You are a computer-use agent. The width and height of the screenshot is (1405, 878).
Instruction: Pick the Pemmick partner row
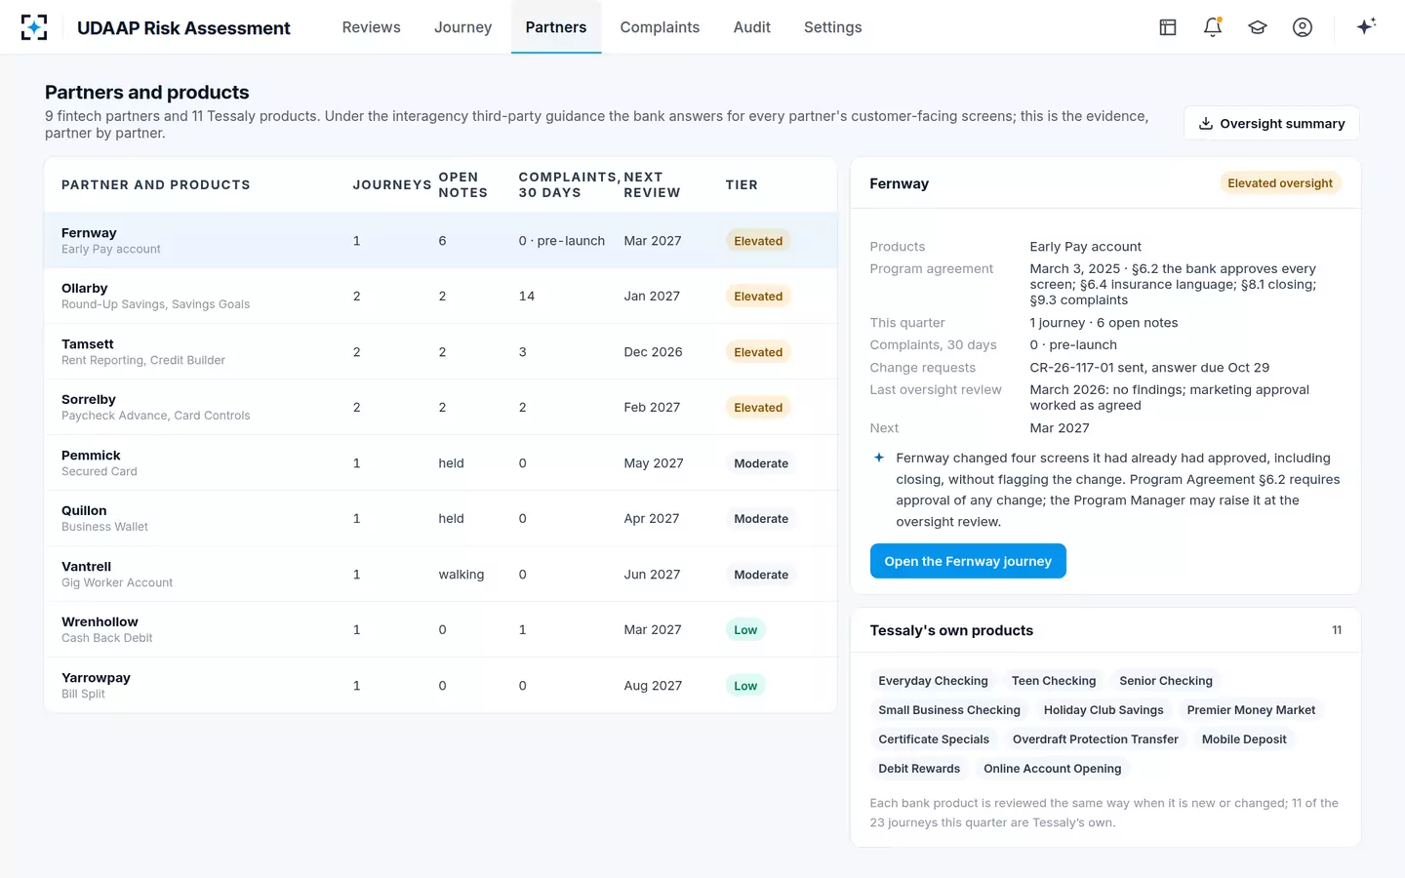click(440, 463)
